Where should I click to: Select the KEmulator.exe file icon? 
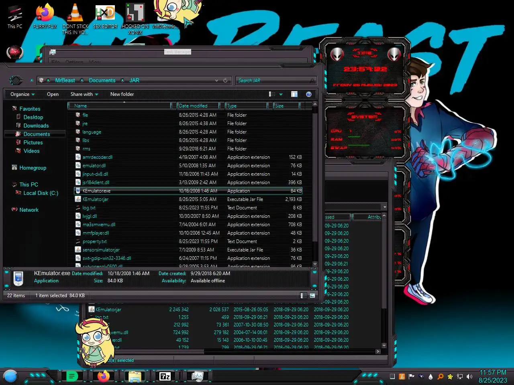78,191
